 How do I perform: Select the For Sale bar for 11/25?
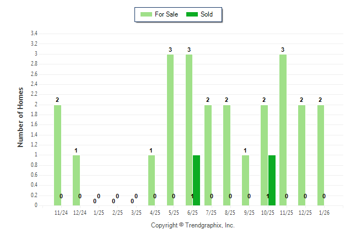(283, 130)
